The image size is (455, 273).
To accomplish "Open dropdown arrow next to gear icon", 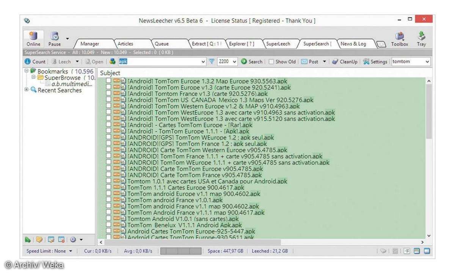I will click(x=81, y=240).
